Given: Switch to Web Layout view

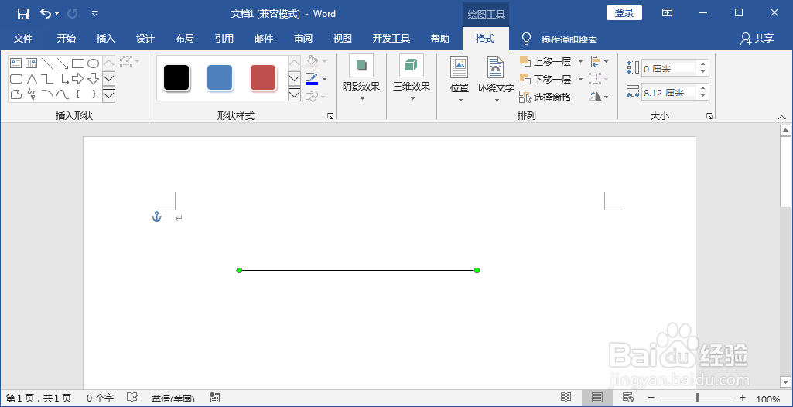Looking at the screenshot, I should coord(628,398).
